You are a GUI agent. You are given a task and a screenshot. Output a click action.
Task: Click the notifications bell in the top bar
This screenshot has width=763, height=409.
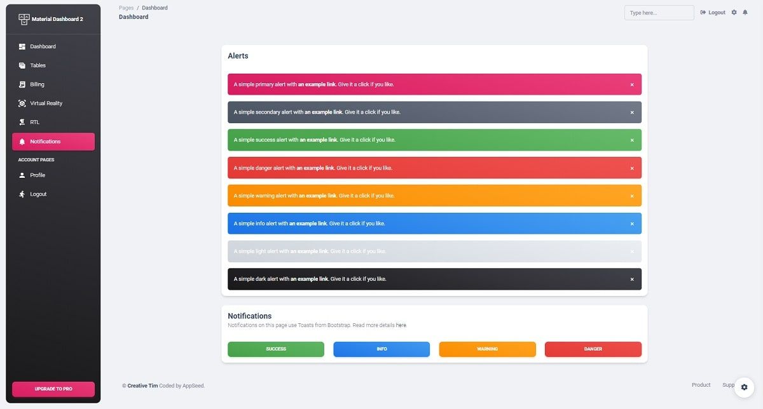click(x=745, y=12)
